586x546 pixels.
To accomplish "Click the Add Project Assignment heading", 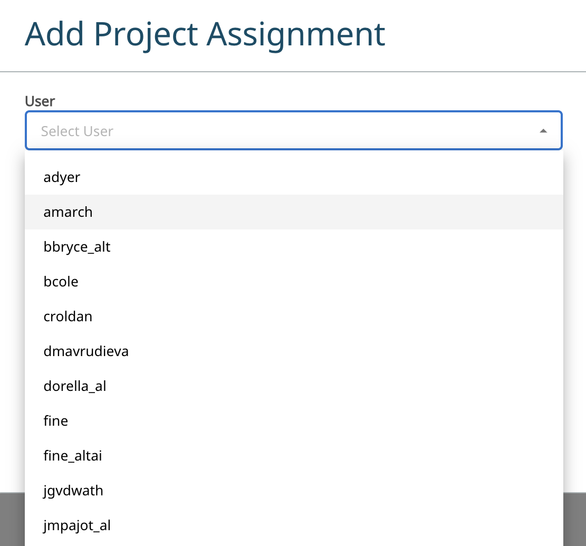I will click(205, 34).
